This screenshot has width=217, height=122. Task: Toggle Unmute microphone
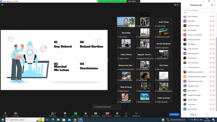5,114
